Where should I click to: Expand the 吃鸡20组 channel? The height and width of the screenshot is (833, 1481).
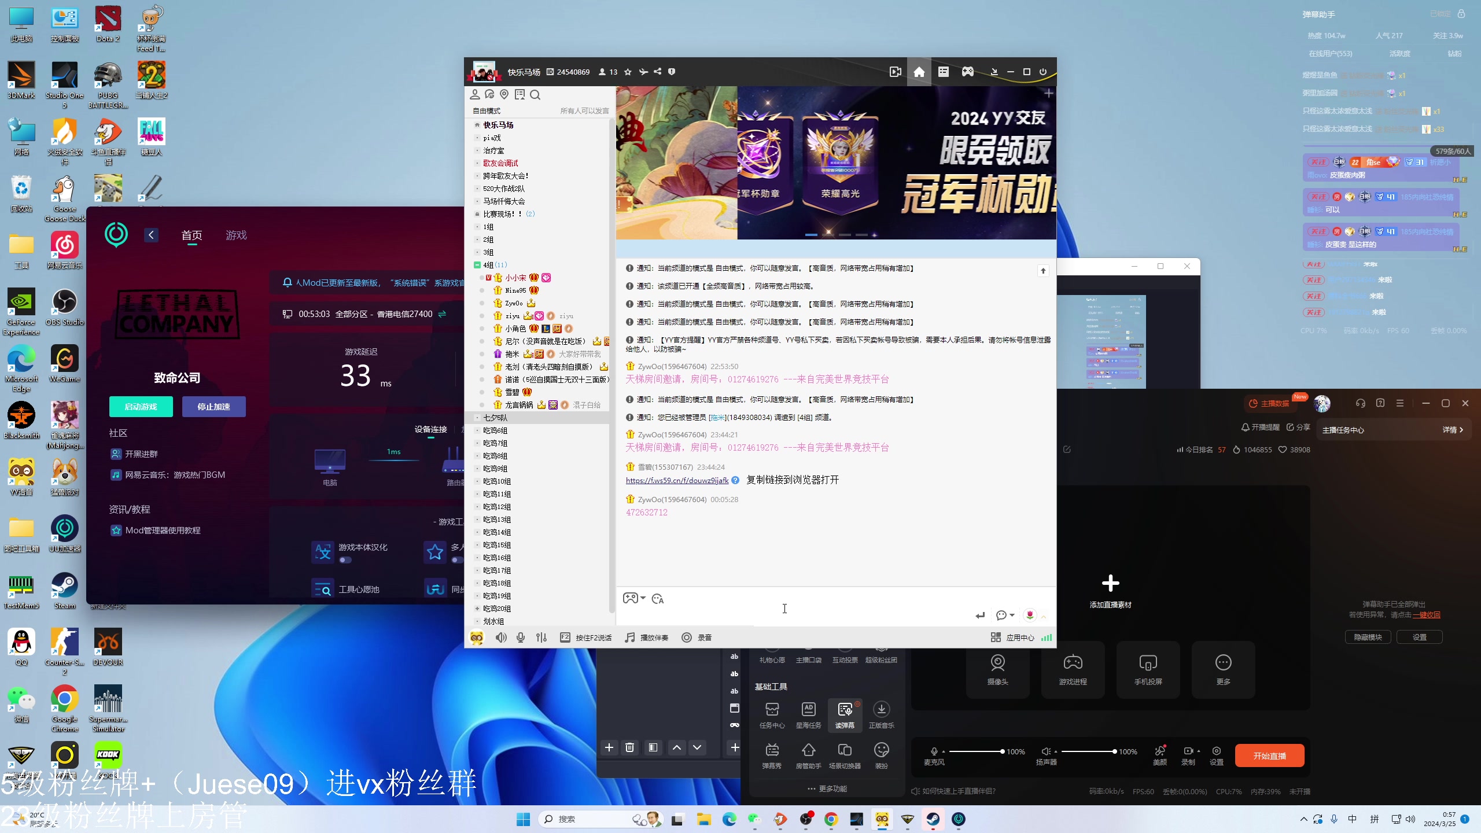(477, 609)
